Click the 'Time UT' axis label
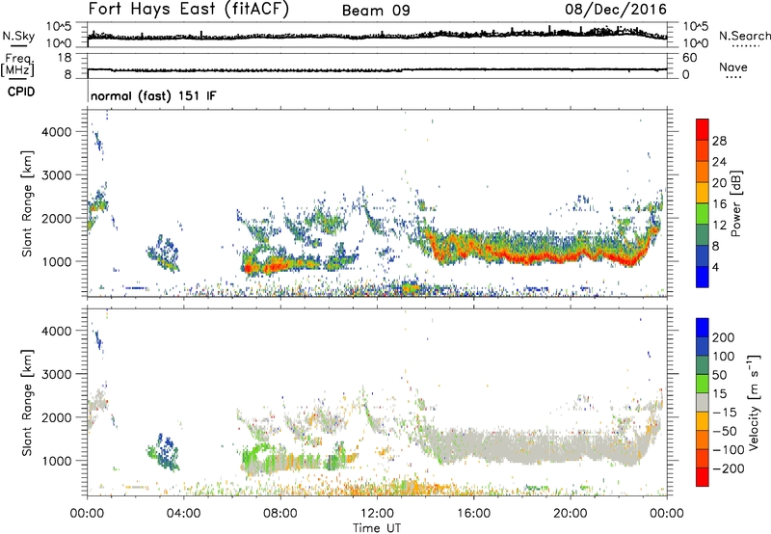771x534 pixels. click(x=377, y=527)
